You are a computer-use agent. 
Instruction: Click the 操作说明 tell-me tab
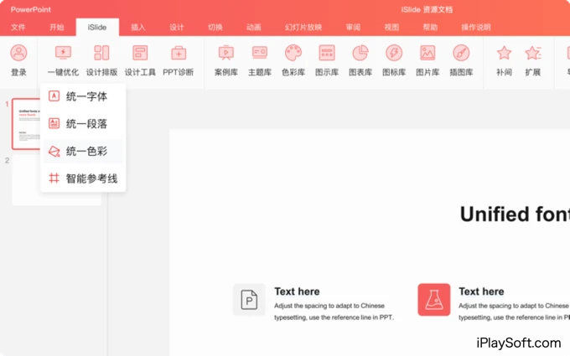click(476, 28)
